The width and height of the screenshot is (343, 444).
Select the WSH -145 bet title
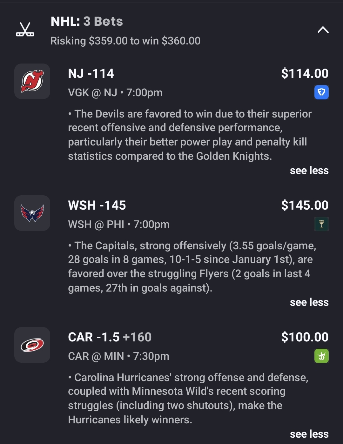[97, 205]
